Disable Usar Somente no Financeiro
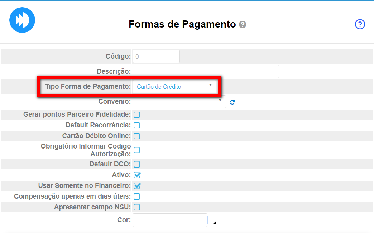 click(x=137, y=186)
